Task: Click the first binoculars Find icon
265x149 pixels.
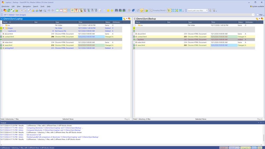Action: (116, 11)
